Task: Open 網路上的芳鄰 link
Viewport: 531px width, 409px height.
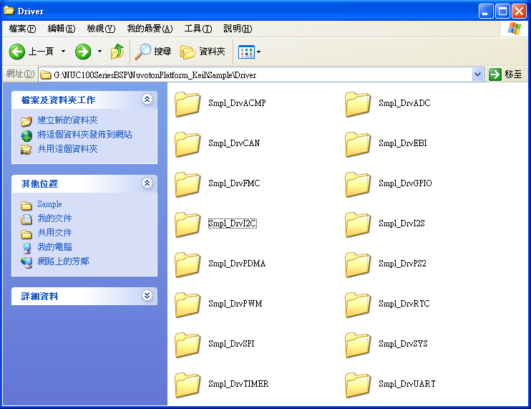Action: pyautogui.click(x=63, y=261)
